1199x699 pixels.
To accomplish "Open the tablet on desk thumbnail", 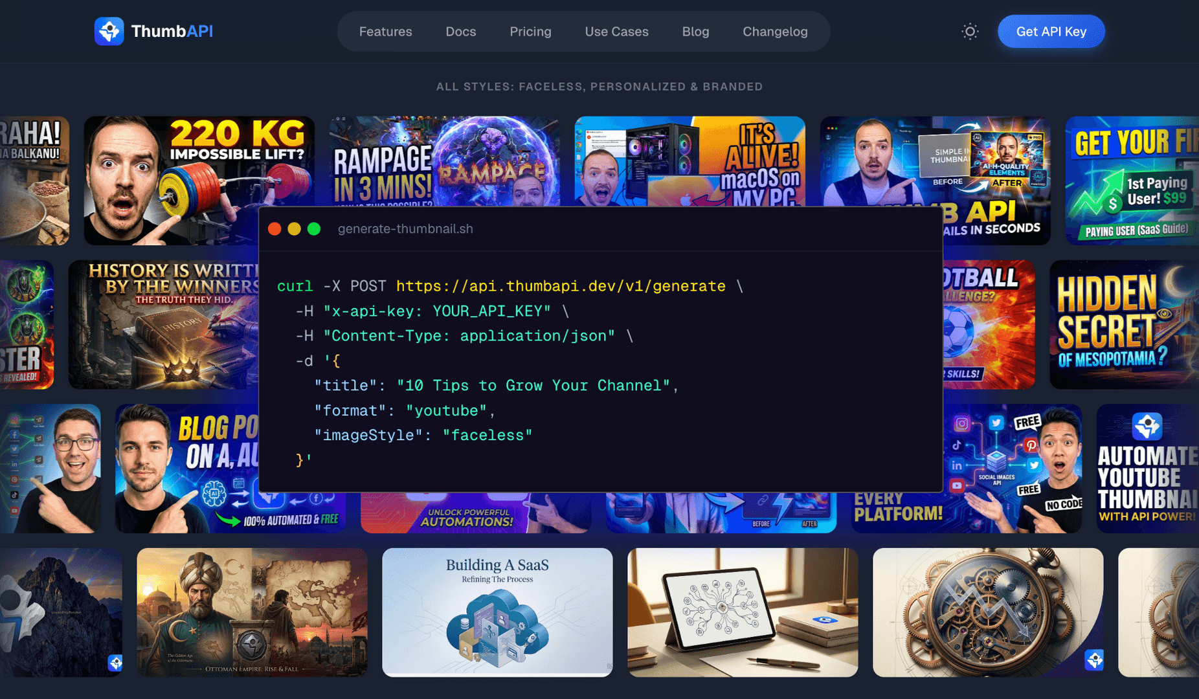I will click(x=743, y=612).
